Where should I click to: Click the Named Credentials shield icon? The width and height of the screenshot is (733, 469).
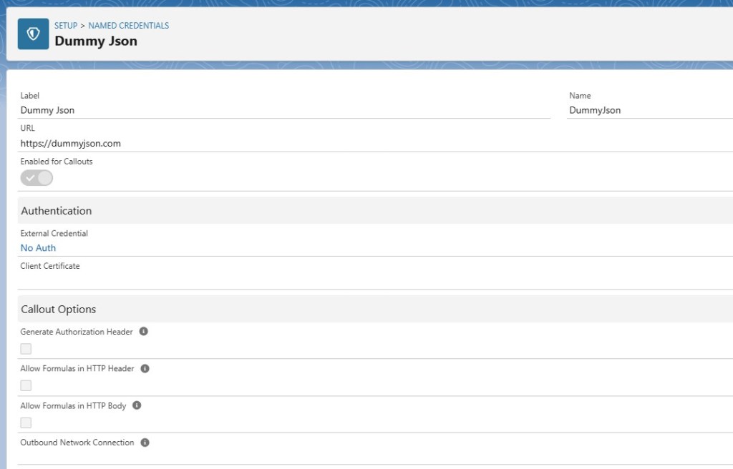tap(33, 34)
